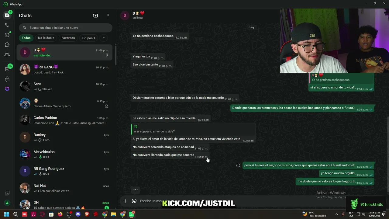This screenshot has height=219, width=389.
Task: Click D contact avatar in chat header
Action: point(125,16)
